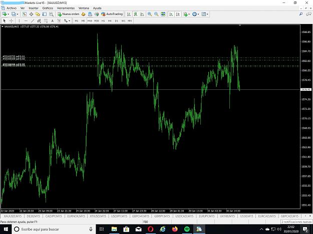Screen dimensions: 313x234
Task: Select the Vertical Line drawing tool
Action: click(19, 20)
